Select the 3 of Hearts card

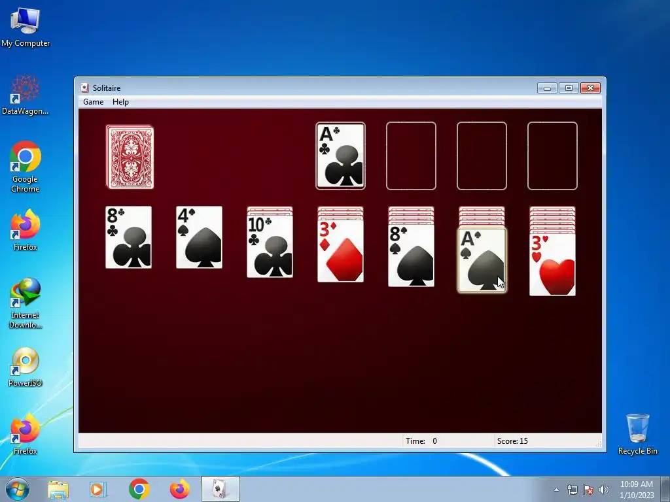pyautogui.click(x=552, y=265)
